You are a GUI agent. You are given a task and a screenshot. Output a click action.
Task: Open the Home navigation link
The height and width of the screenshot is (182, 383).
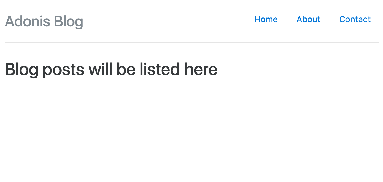click(x=266, y=19)
